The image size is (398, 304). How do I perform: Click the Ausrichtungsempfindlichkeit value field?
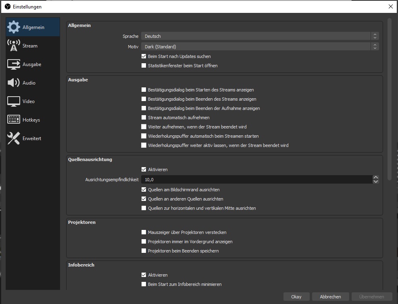click(x=256, y=180)
